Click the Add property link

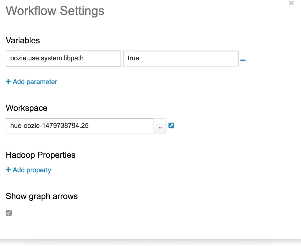(x=32, y=170)
